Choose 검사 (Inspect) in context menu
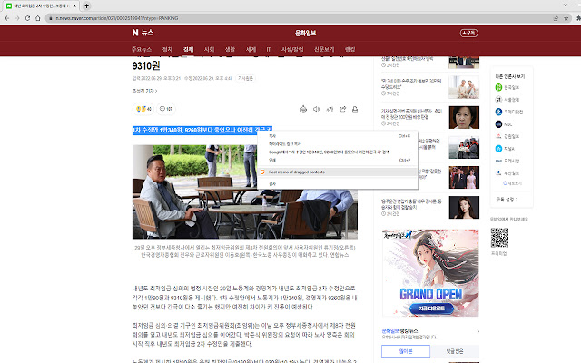The image size is (581, 363). pos(337,183)
